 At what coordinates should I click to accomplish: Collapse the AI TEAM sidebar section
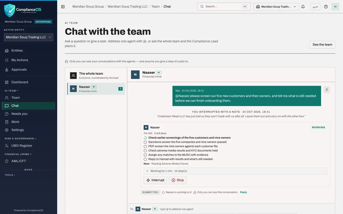pos(12,91)
